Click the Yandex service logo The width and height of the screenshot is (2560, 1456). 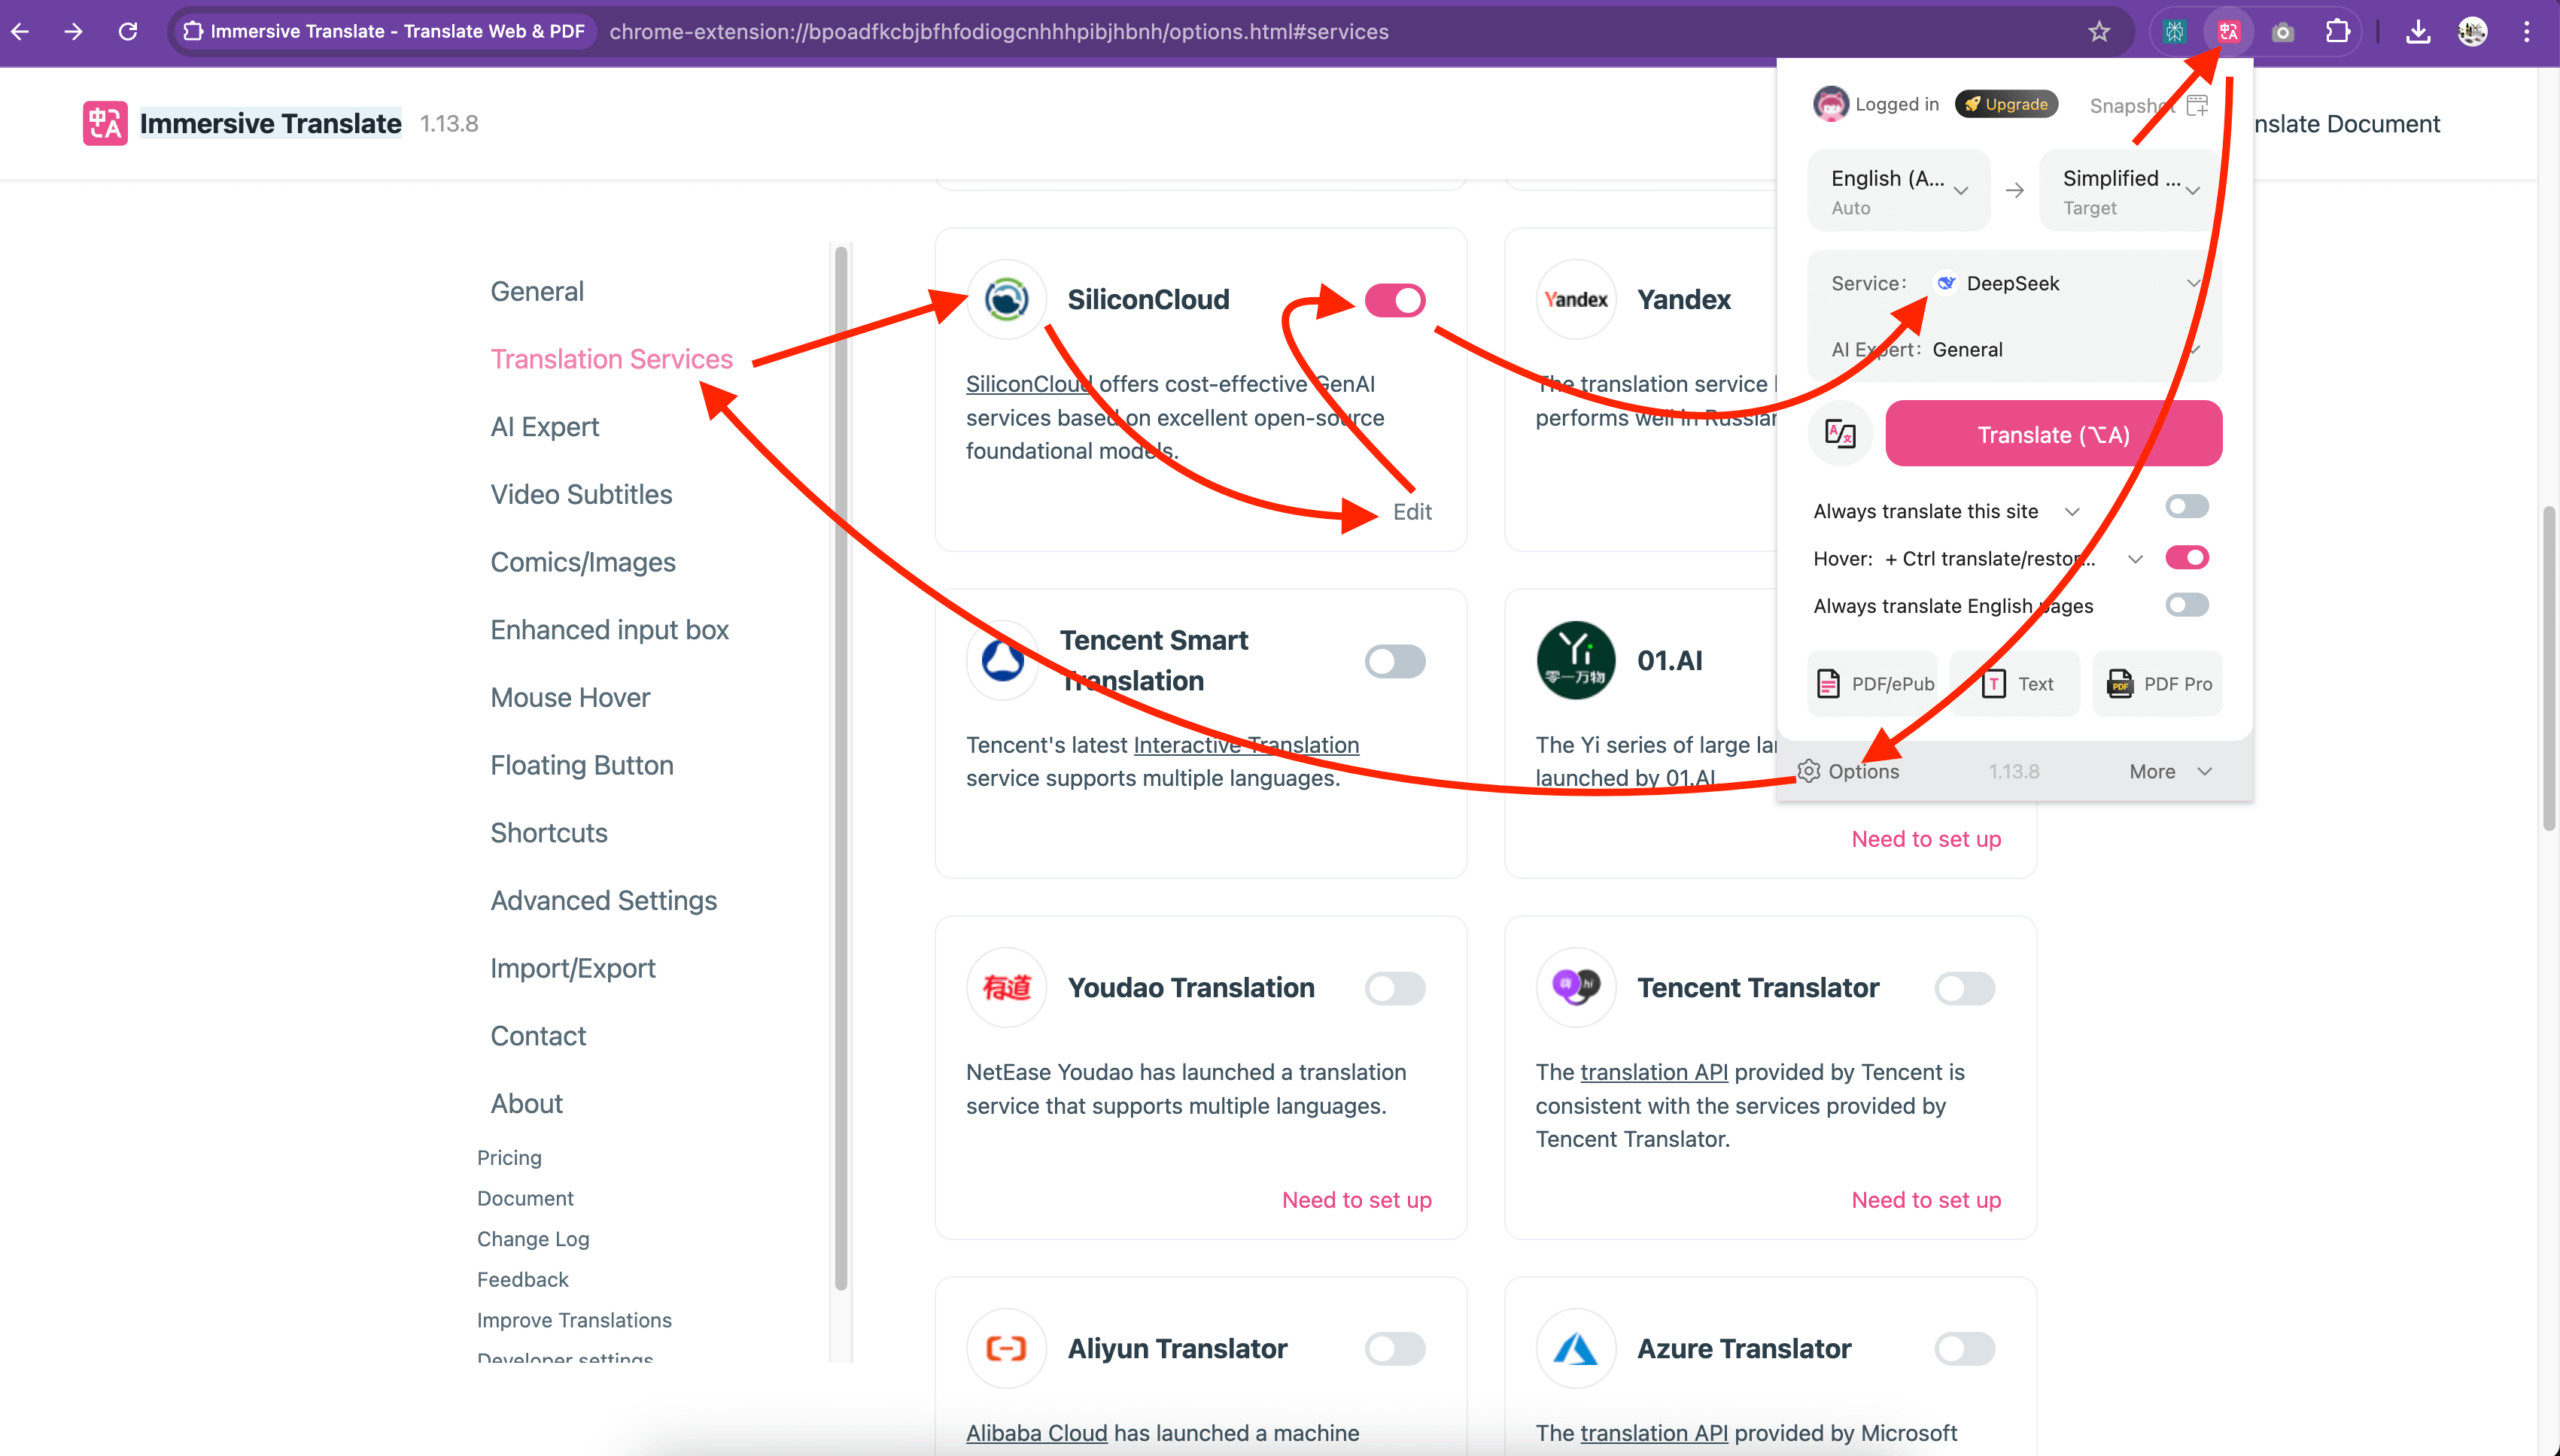[1576, 299]
